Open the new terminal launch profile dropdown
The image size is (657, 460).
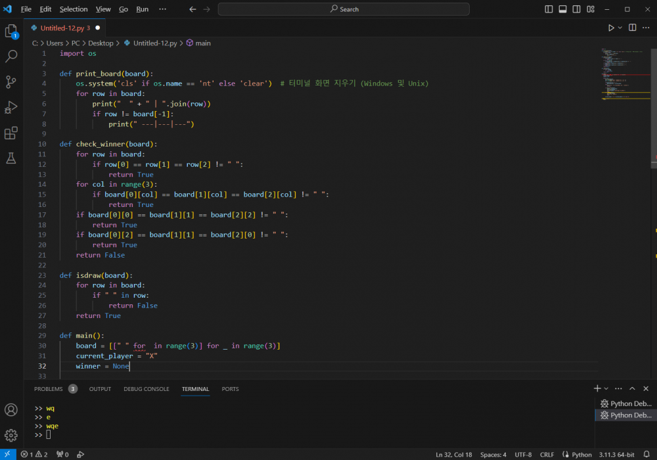(606, 388)
